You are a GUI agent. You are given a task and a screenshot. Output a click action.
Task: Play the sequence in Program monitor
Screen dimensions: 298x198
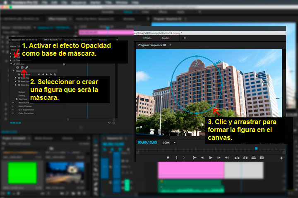coord(211,158)
